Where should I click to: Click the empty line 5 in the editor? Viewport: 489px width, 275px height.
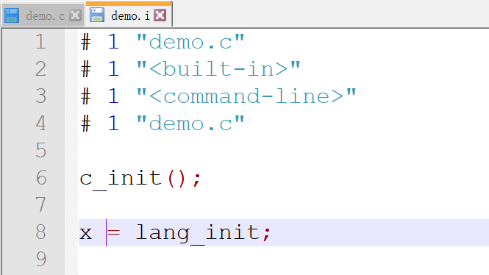(x=283, y=151)
